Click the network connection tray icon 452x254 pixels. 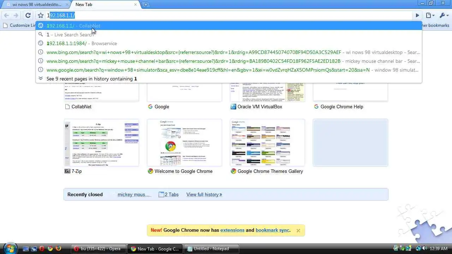pyautogui.click(x=418, y=249)
